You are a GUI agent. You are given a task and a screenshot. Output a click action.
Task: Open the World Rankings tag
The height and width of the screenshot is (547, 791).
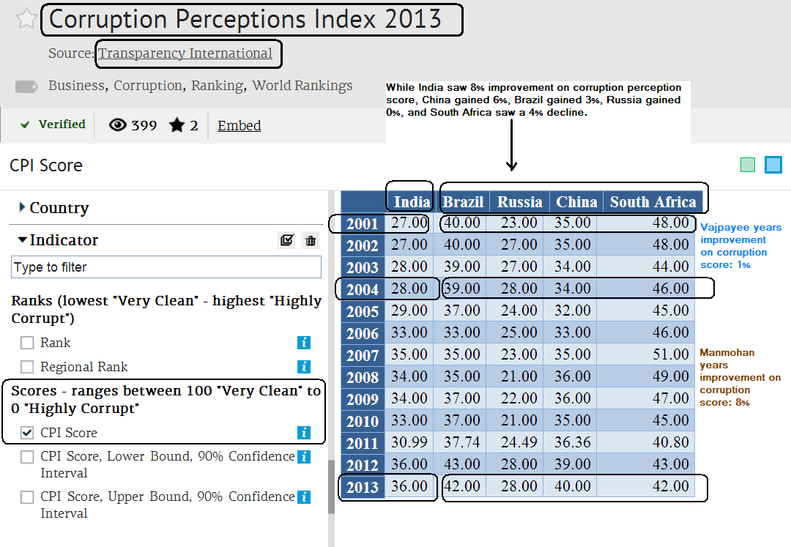[302, 85]
